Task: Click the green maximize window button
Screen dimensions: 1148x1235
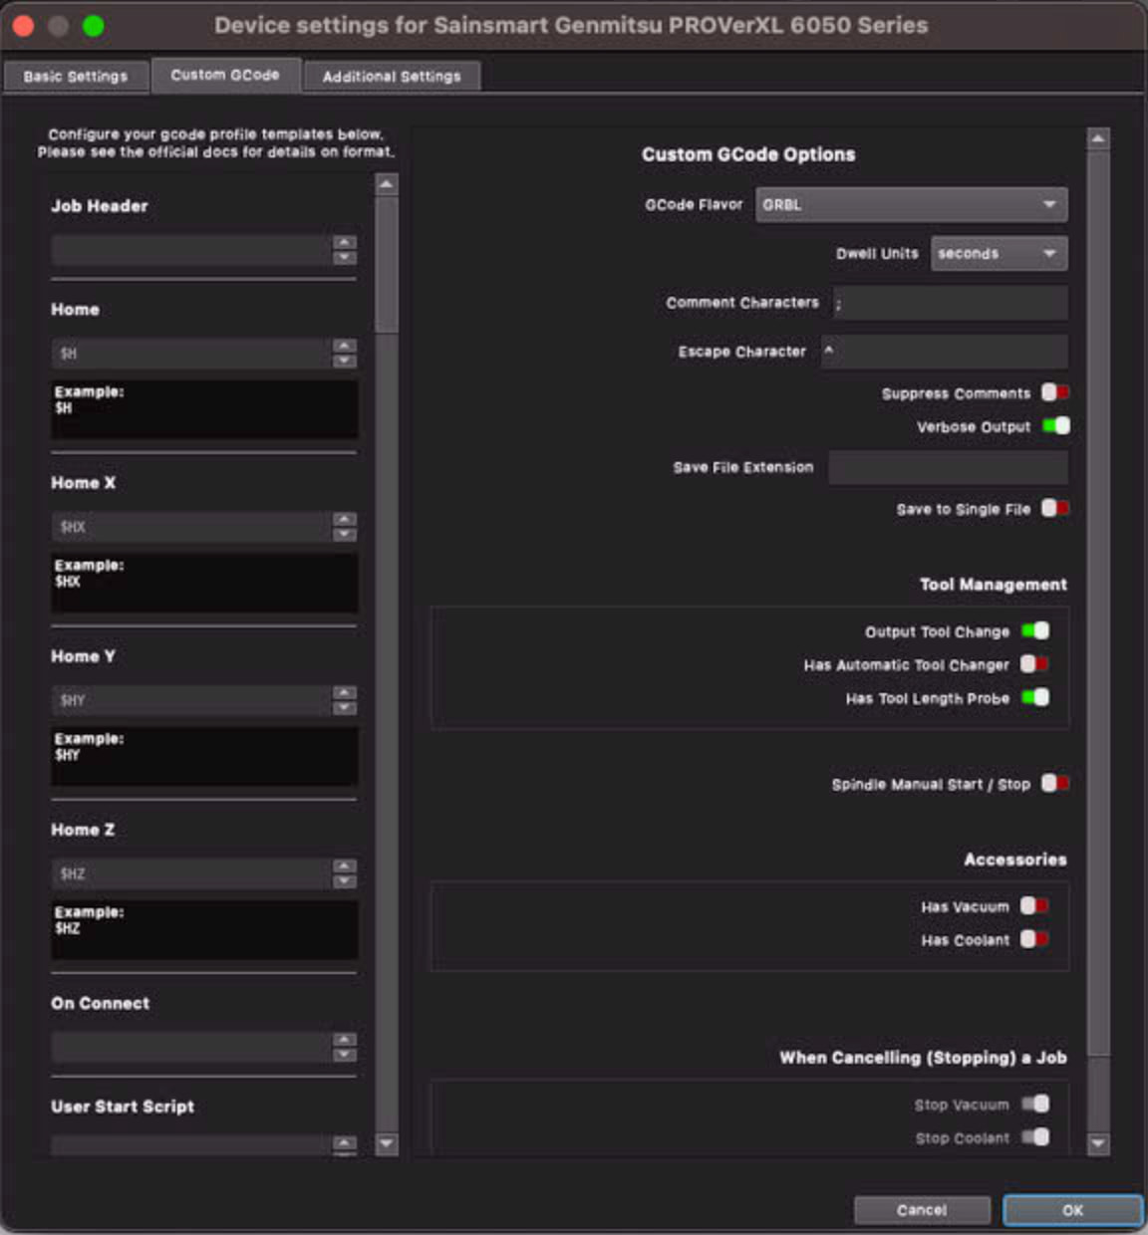Action: click(94, 26)
